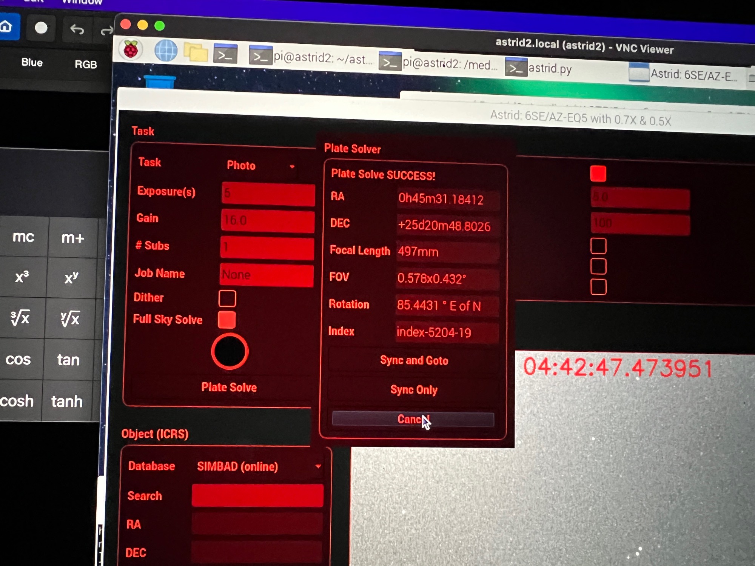Disable the Full Sky Solve checkbox

pyautogui.click(x=227, y=320)
